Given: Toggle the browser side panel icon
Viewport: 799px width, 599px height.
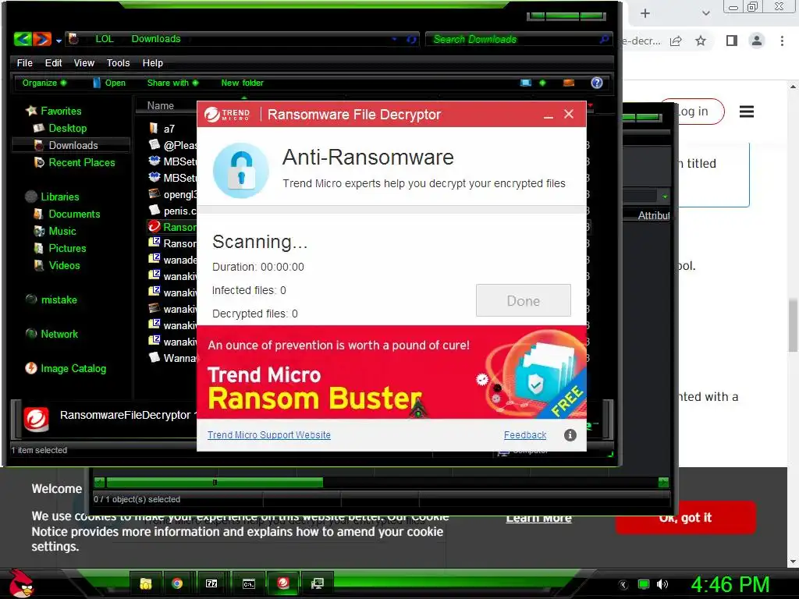Looking at the screenshot, I should 732,41.
